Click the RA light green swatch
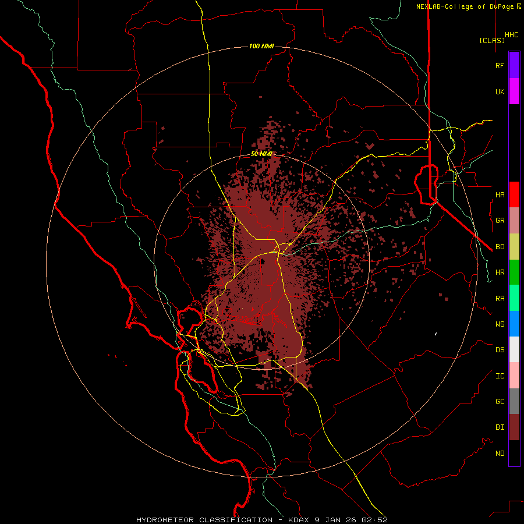524x524 pixels. (514, 298)
